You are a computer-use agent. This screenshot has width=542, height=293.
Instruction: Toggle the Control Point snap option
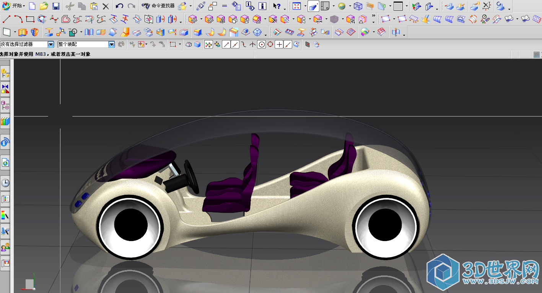click(244, 45)
